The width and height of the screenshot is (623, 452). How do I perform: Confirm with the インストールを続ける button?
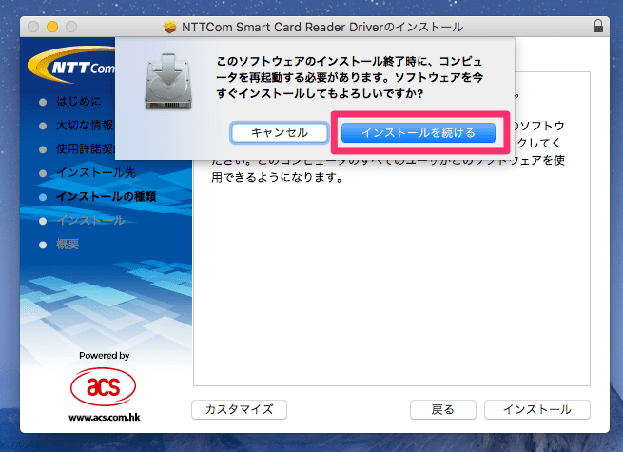pyautogui.click(x=419, y=132)
